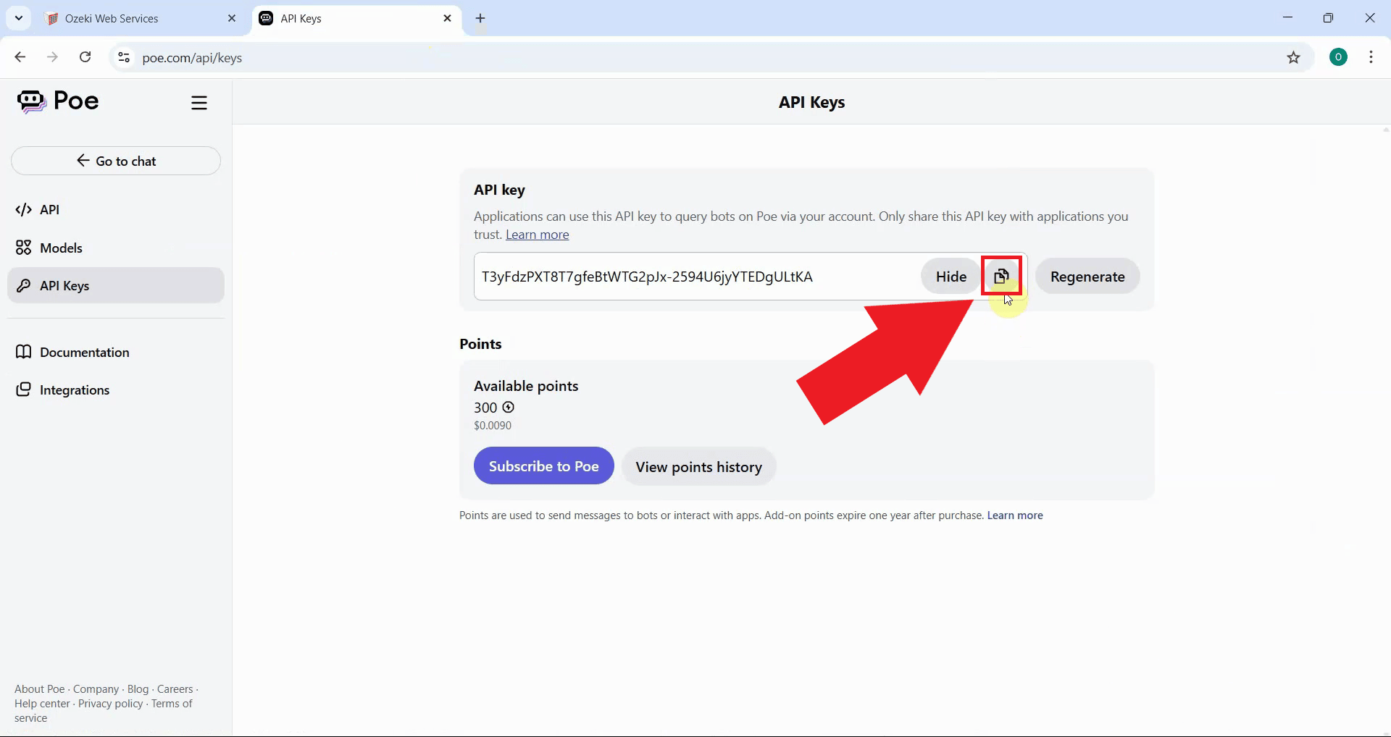Open the browser three-dot menu
This screenshot has height=737, width=1391.
click(x=1371, y=57)
